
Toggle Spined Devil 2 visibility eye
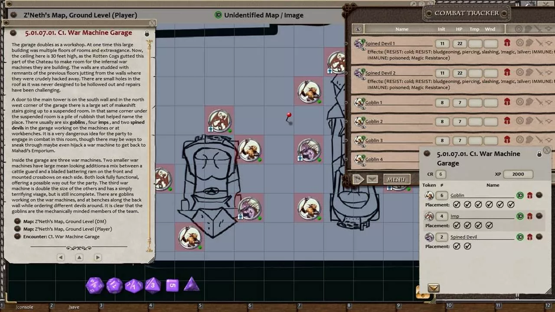point(363,79)
